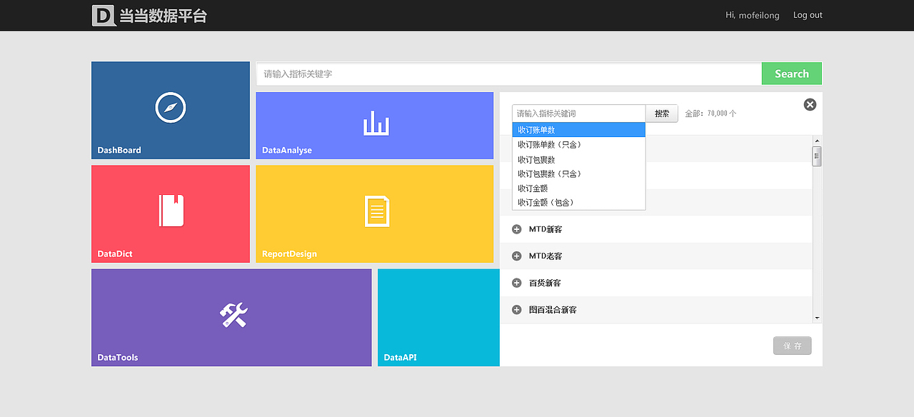
Task: Click the MTD新客 row label
Action: [546, 229]
